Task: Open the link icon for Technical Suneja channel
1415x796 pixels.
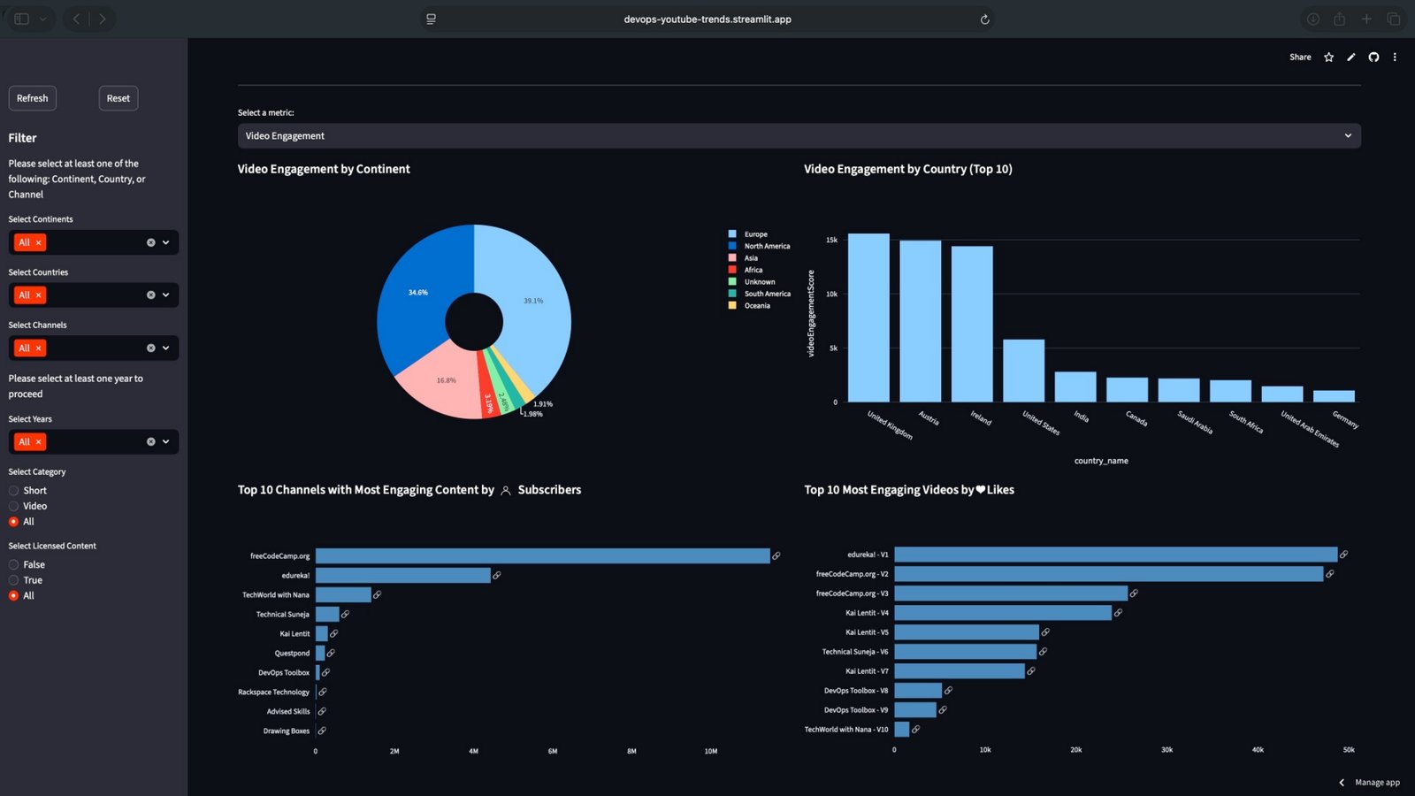Action: (x=346, y=615)
